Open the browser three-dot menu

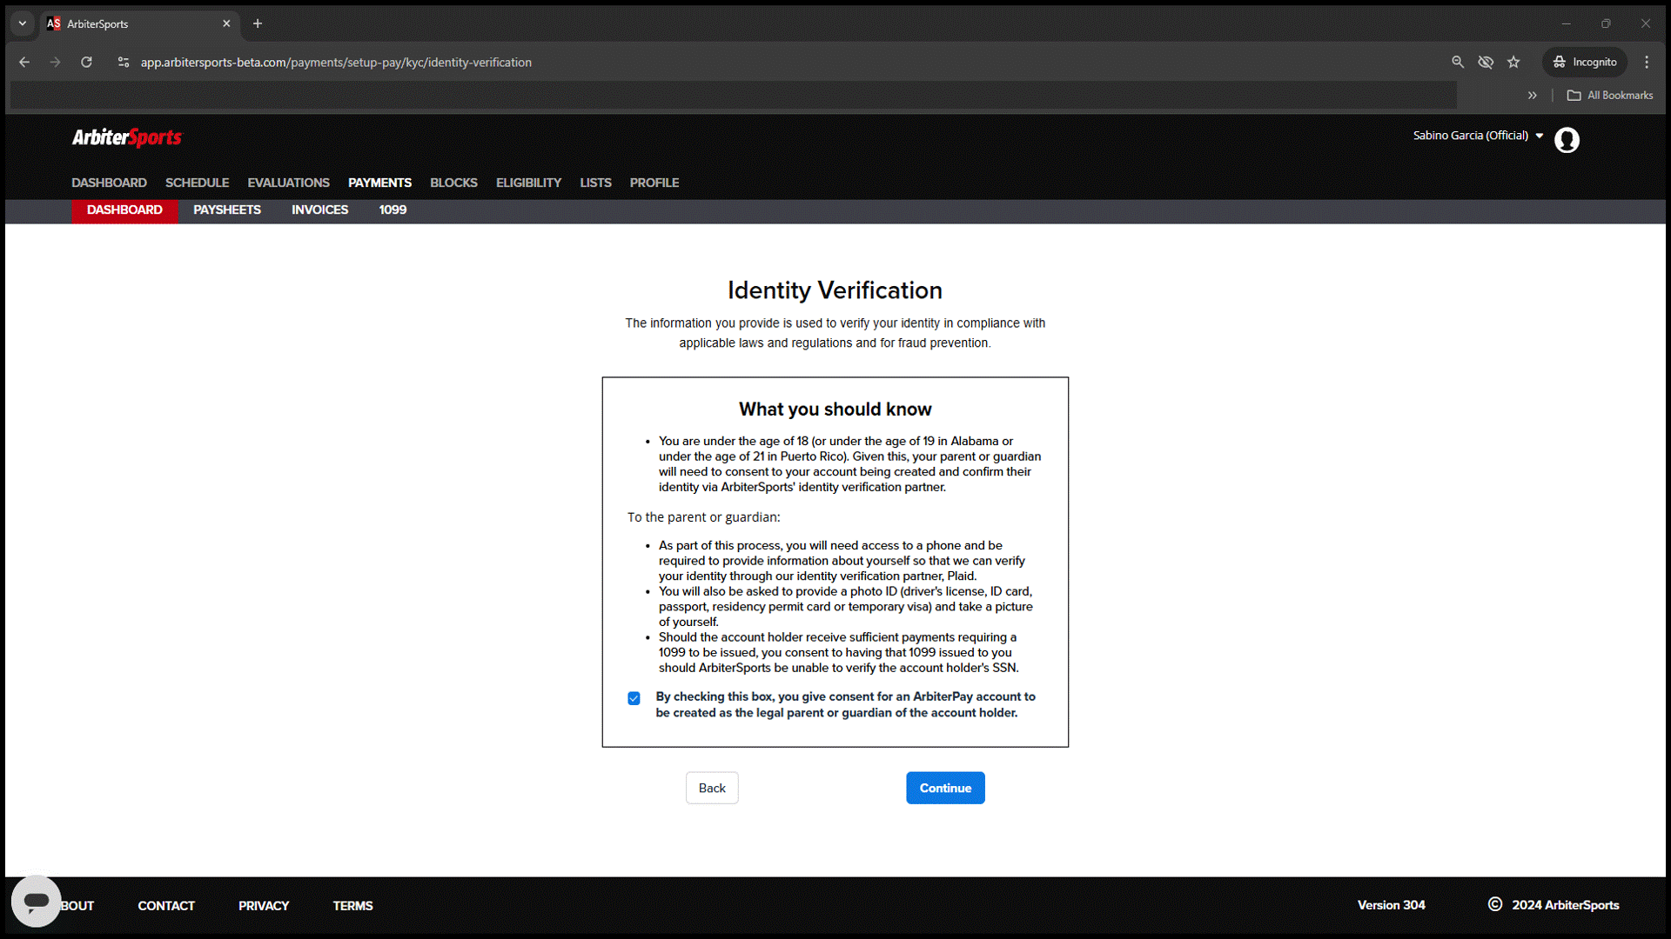(1647, 62)
